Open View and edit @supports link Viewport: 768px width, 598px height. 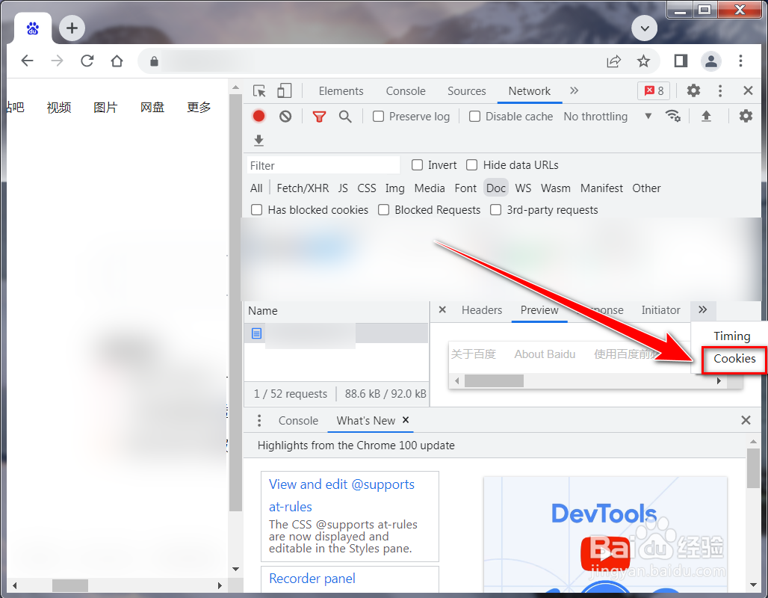pos(341,496)
